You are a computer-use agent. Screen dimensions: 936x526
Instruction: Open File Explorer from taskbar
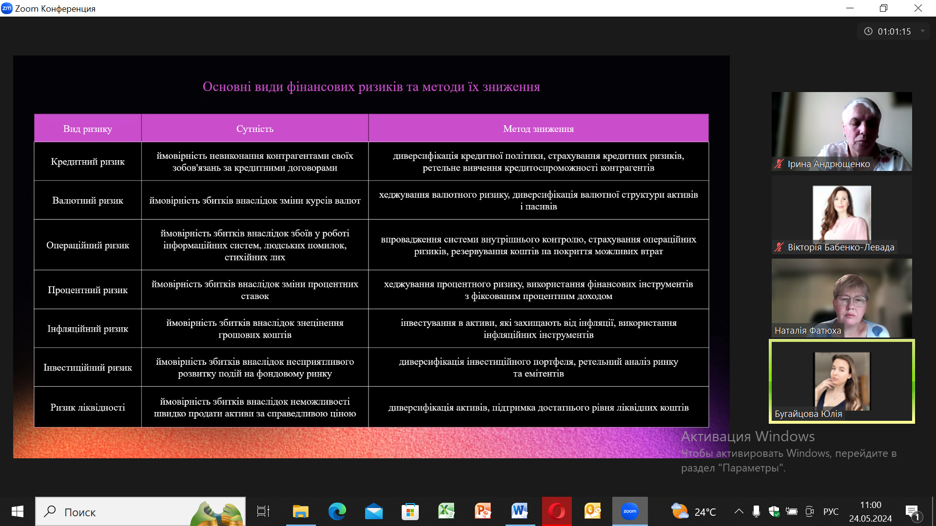[300, 511]
